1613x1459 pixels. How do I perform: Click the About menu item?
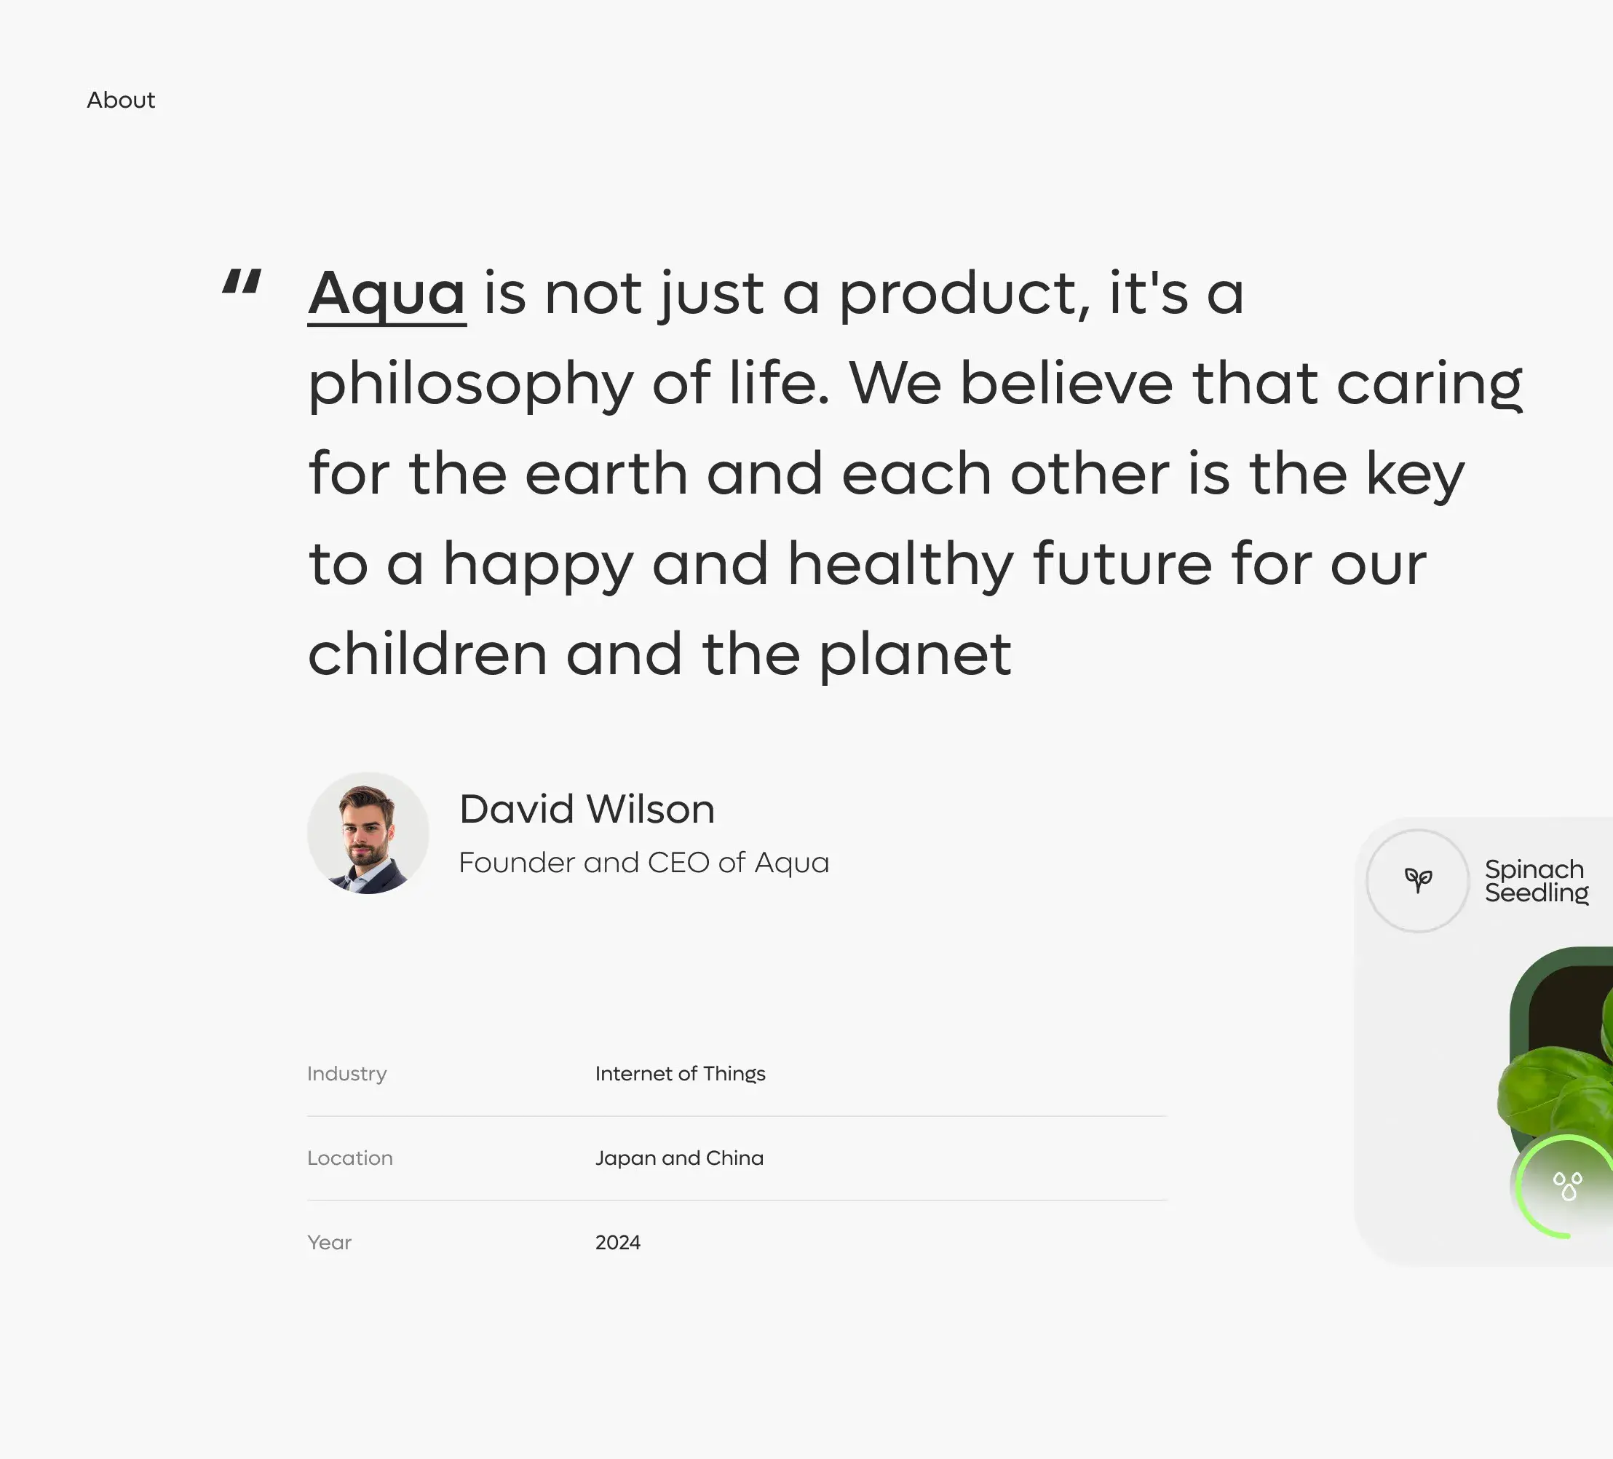click(121, 100)
